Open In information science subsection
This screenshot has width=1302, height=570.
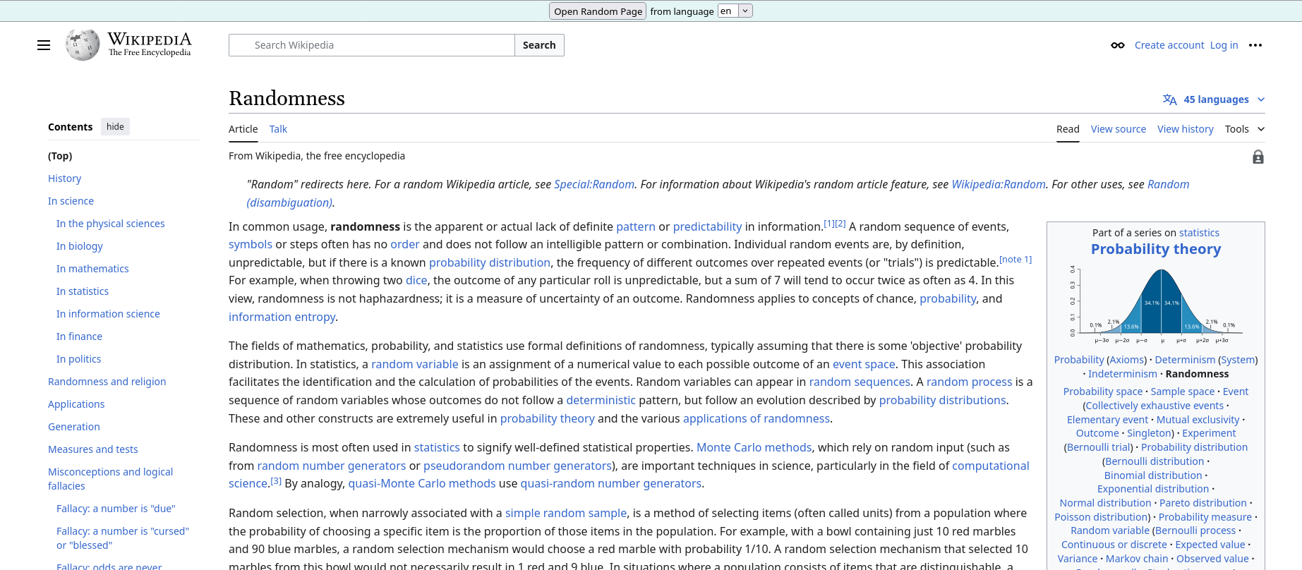point(108,314)
